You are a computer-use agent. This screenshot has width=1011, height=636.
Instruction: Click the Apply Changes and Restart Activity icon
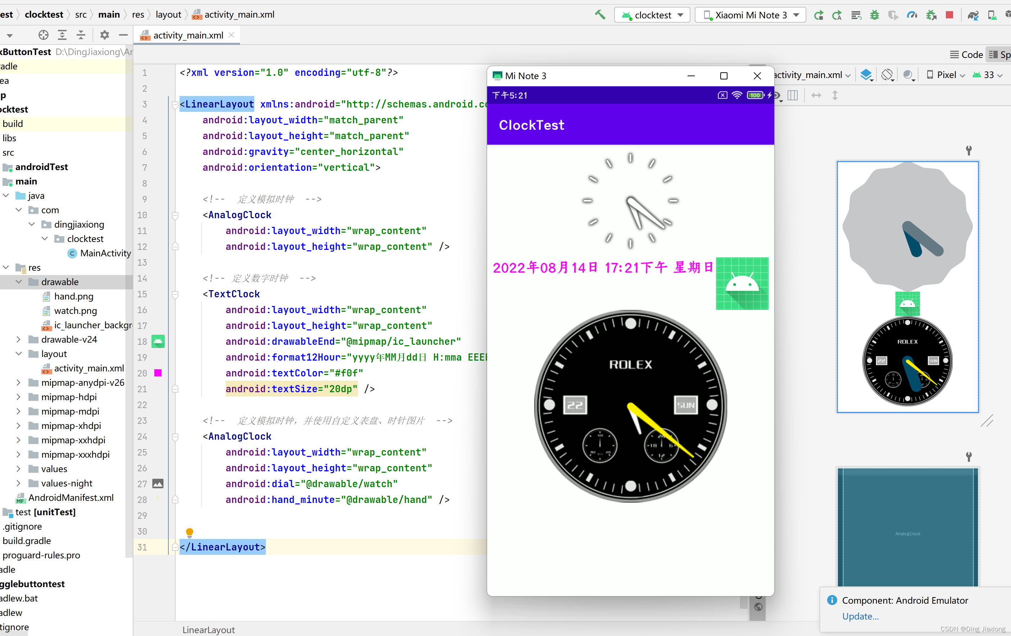(x=837, y=15)
